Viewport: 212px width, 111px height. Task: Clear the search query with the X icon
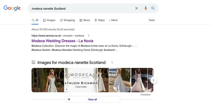(136, 8)
